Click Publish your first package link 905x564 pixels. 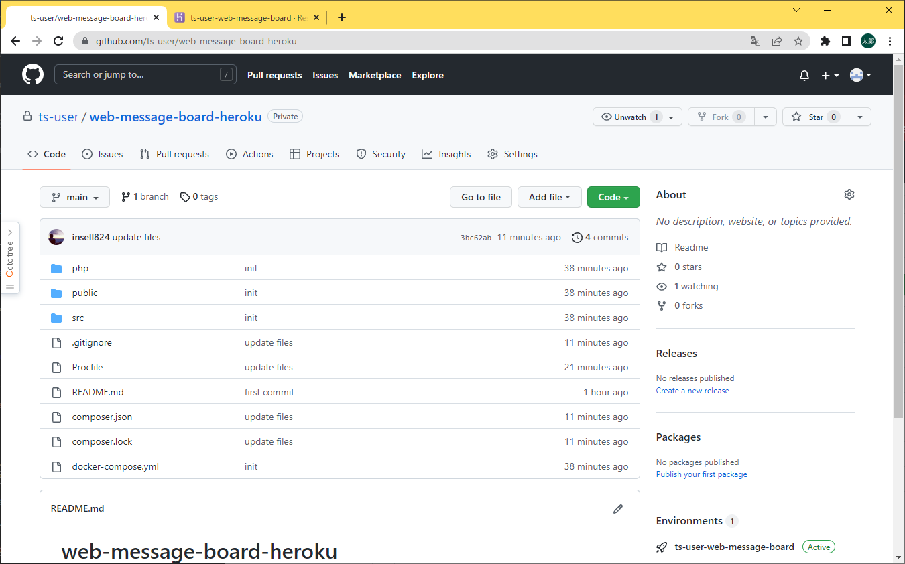click(702, 474)
